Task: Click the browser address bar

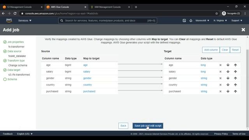Action: coord(117,14)
